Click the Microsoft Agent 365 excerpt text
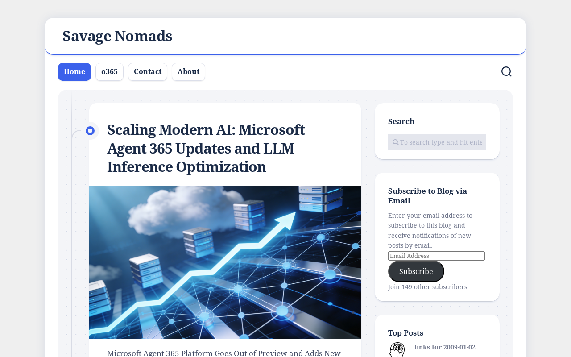The height and width of the screenshot is (357, 571). [224, 353]
